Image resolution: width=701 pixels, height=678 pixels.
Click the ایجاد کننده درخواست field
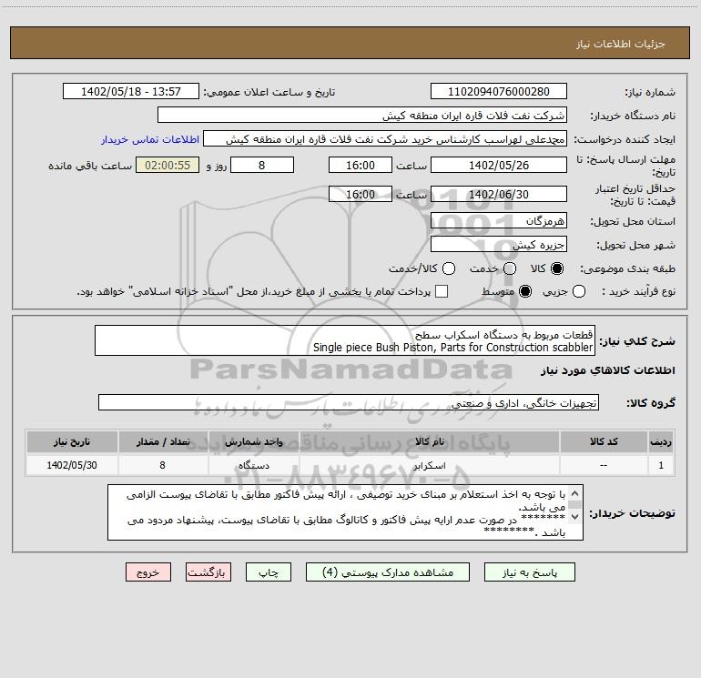[x=385, y=139]
